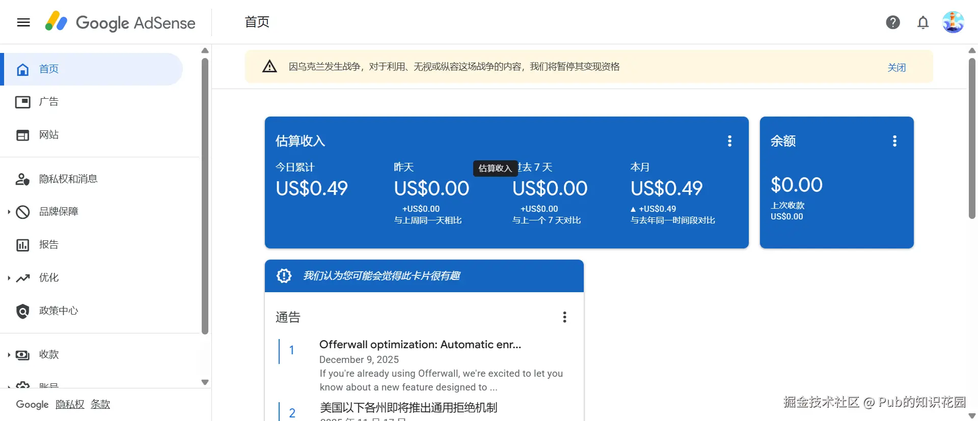Click the 通告 heading

[288, 317]
